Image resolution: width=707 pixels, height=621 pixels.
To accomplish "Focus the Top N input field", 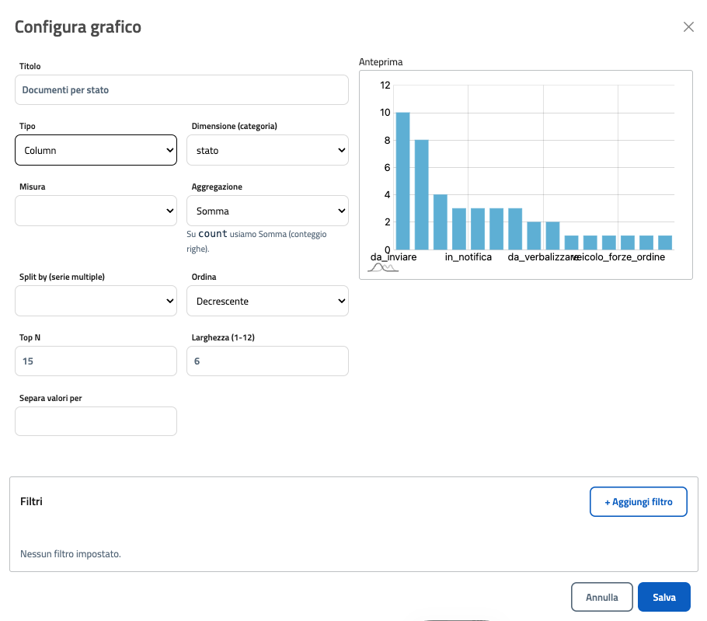I will coord(96,361).
